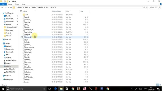Select the jglooks.ja_ file

[x=28, y=52]
